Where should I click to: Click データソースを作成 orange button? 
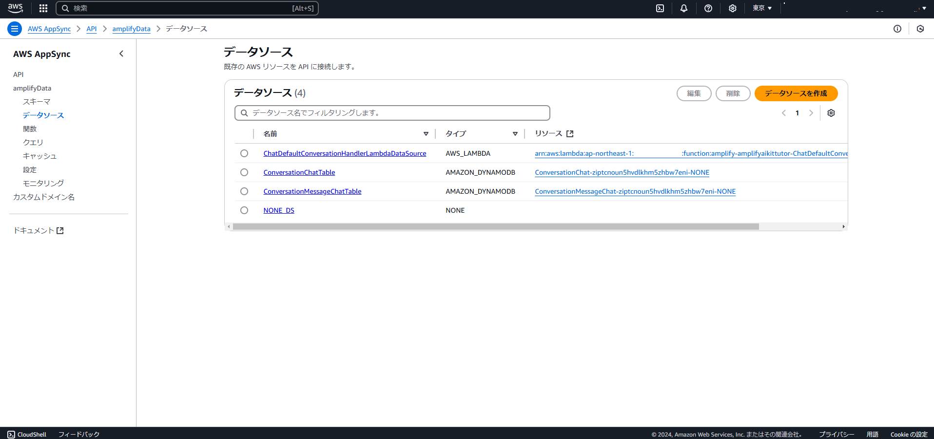pyautogui.click(x=796, y=93)
